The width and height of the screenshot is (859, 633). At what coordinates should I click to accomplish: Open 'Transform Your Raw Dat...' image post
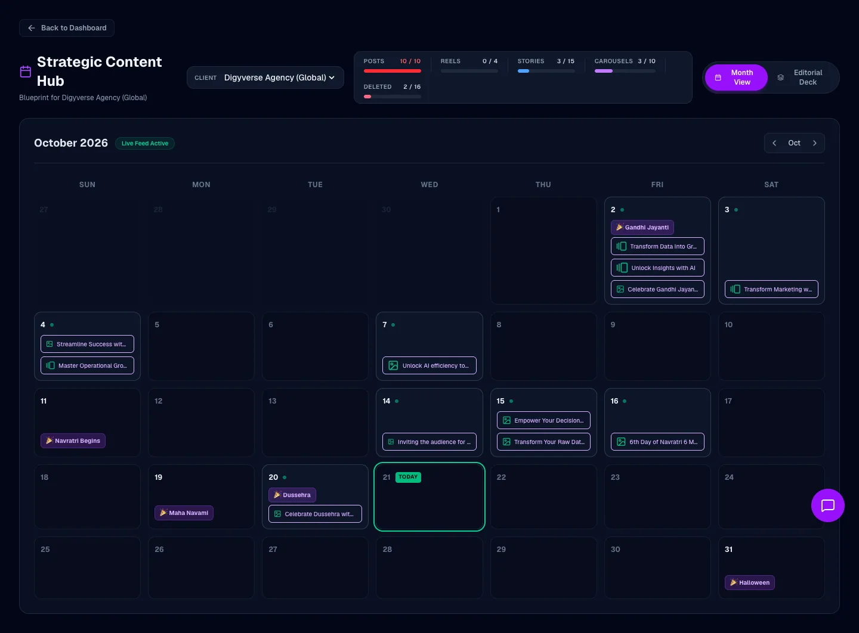(x=543, y=442)
